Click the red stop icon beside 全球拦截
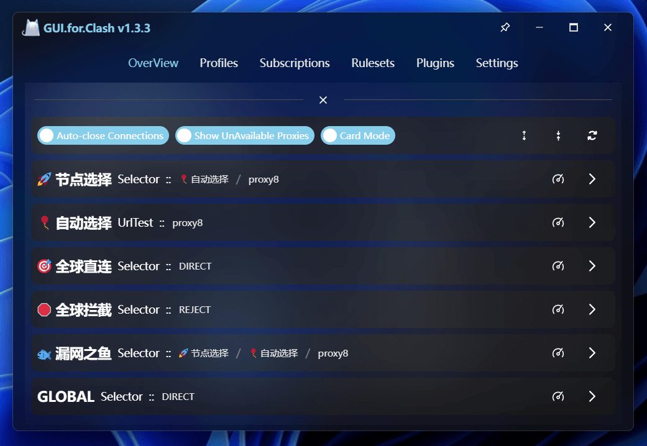Image resolution: width=647 pixels, height=446 pixels. [x=44, y=309]
